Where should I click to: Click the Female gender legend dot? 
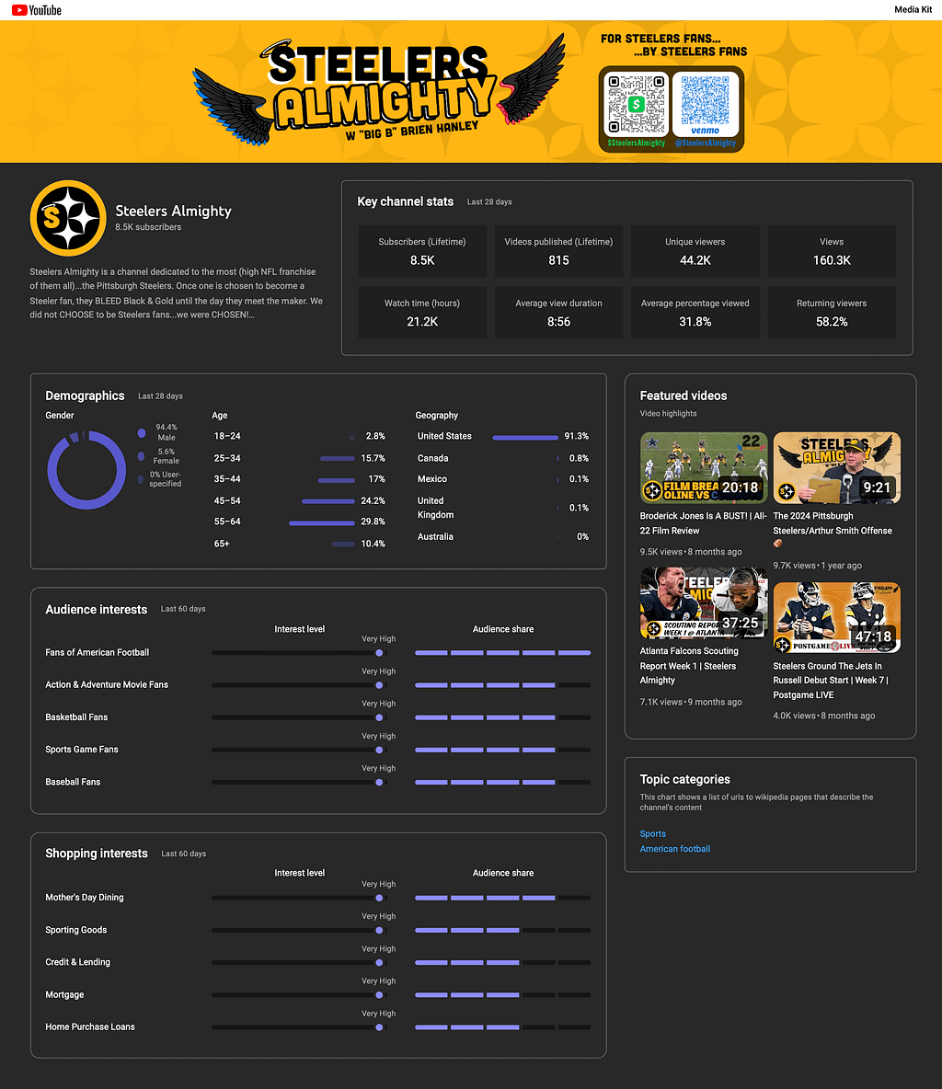click(141, 456)
